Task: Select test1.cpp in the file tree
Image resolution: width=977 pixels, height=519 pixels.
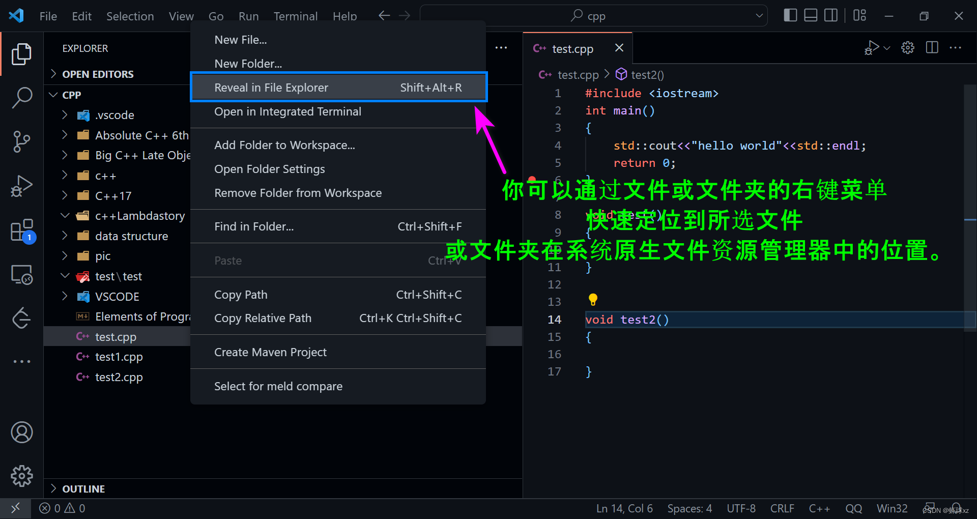Action: click(119, 357)
